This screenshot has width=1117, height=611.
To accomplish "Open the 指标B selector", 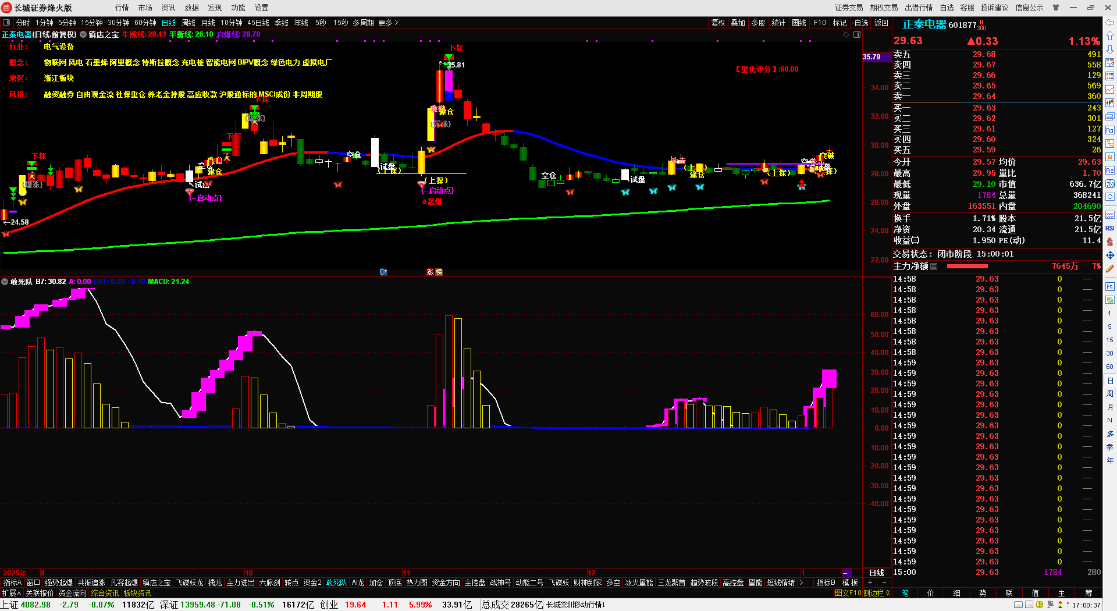I will click(x=826, y=582).
